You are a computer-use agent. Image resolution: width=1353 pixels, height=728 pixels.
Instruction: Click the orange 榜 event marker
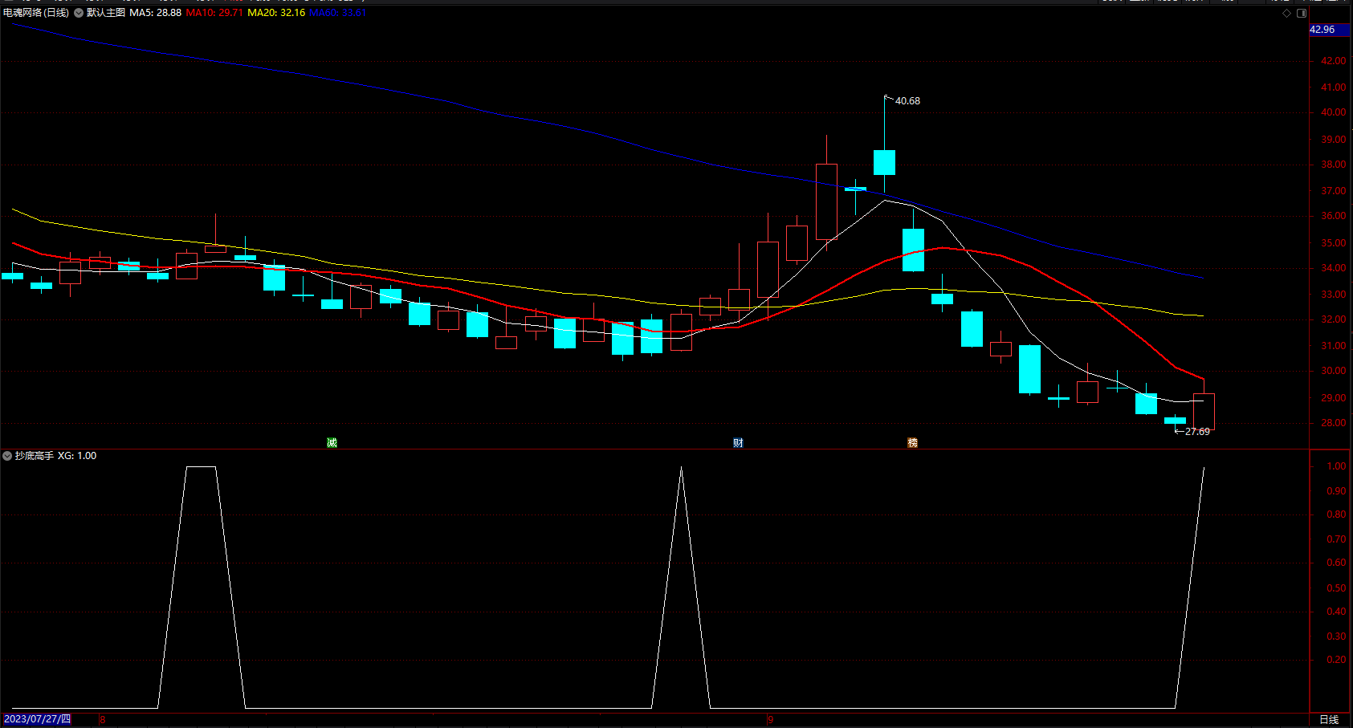tap(912, 442)
